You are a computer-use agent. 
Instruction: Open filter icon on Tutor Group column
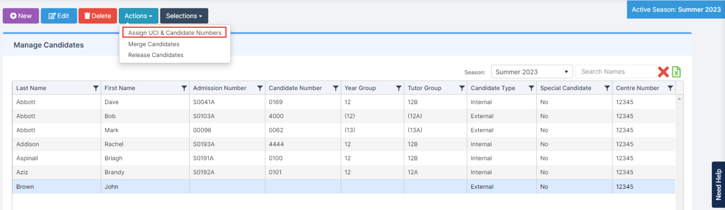click(462, 88)
